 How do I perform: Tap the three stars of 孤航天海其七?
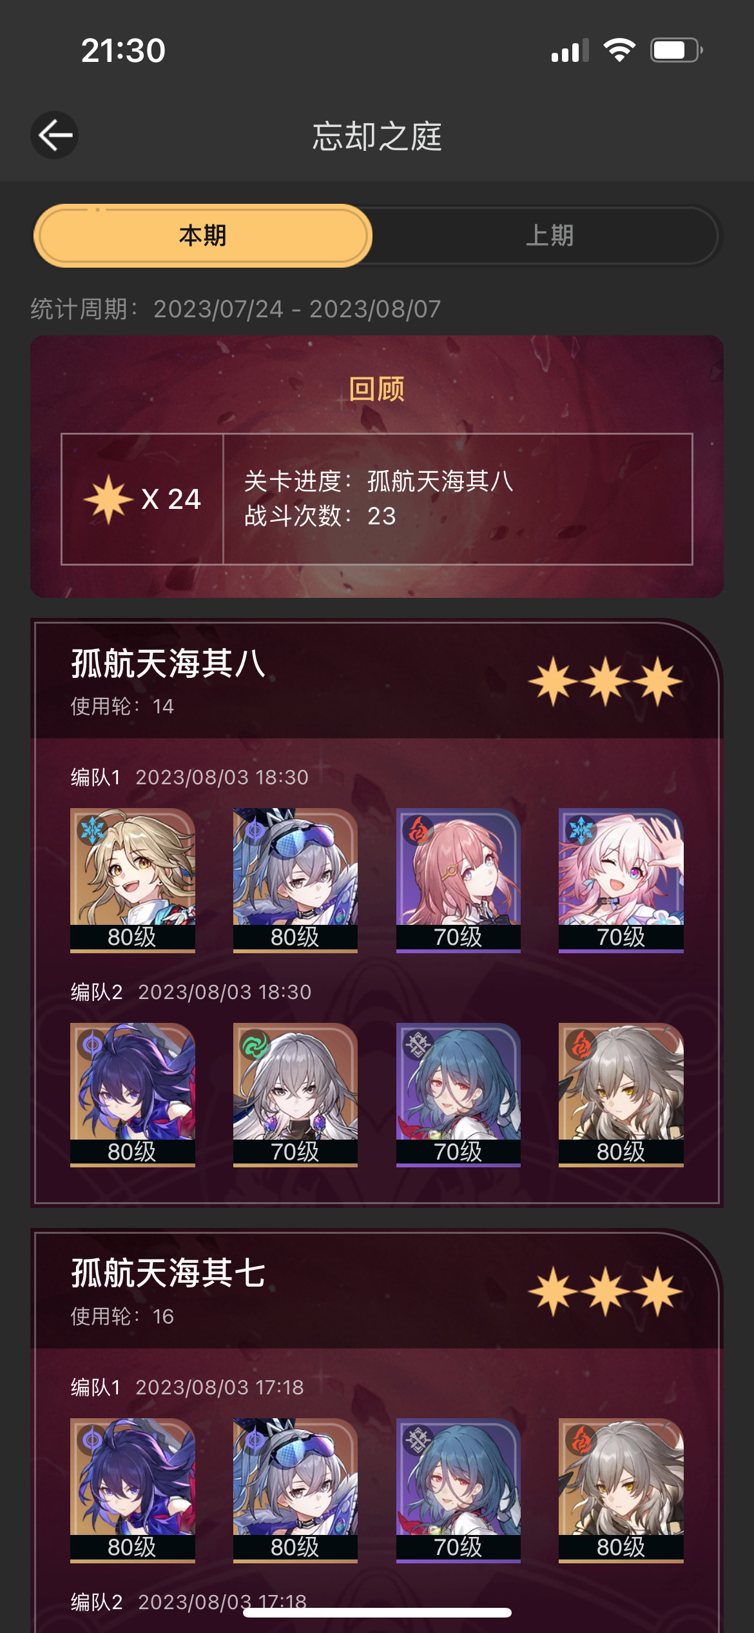(x=605, y=1291)
